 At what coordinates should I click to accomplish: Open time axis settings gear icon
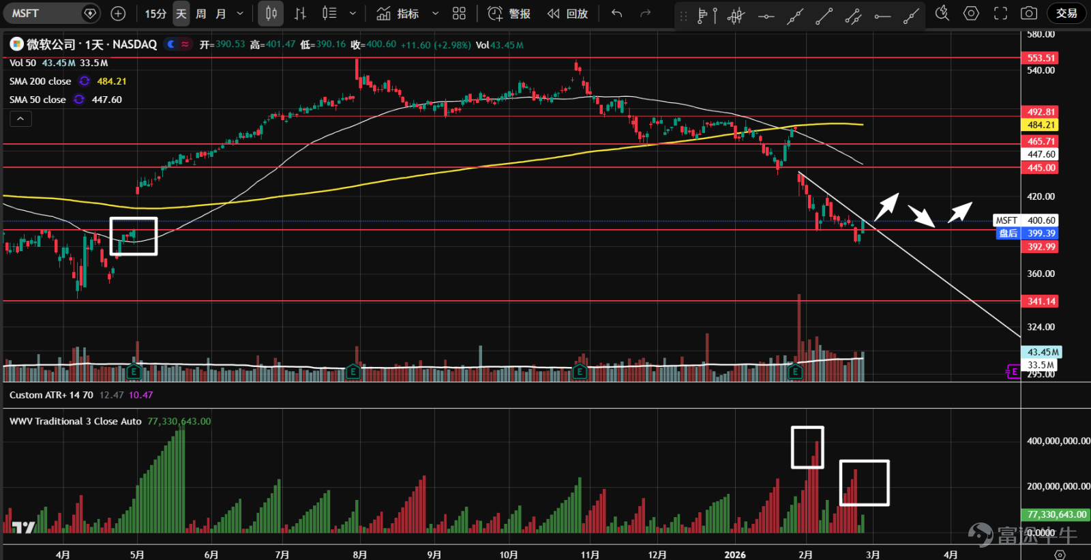tap(1060, 555)
